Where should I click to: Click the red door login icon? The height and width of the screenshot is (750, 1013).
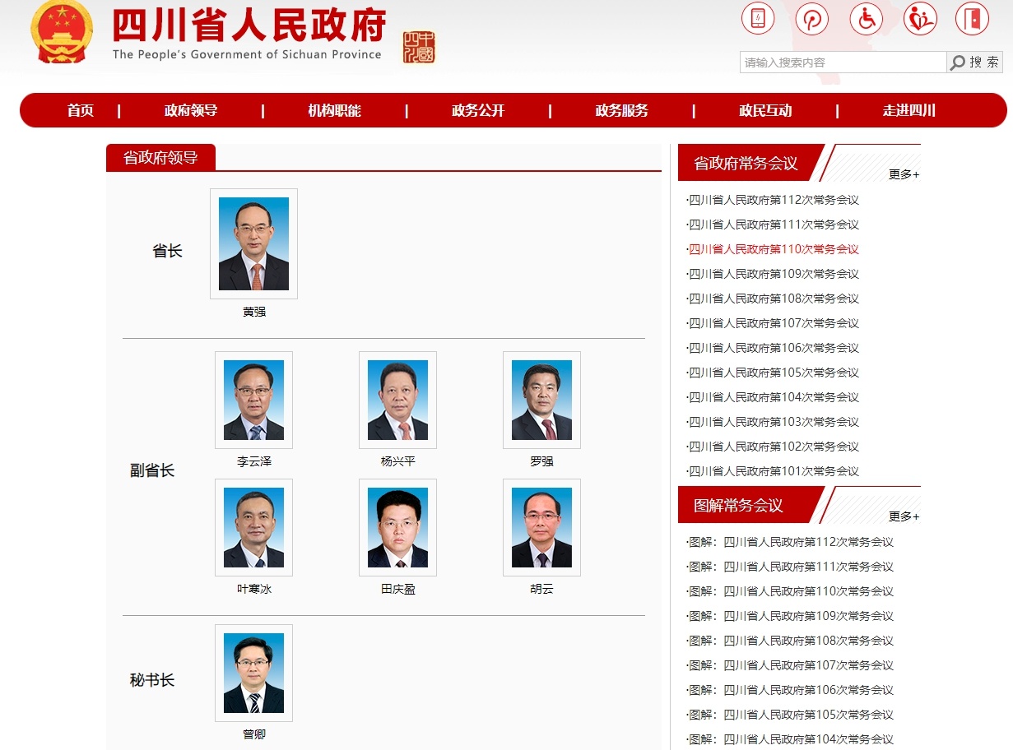tap(972, 18)
